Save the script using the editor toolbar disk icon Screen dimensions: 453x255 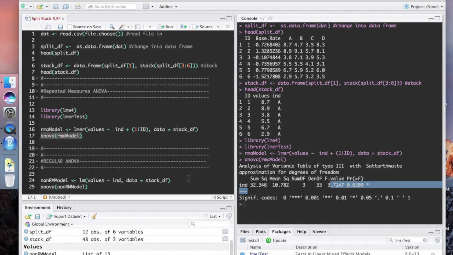[x=60, y=27]
